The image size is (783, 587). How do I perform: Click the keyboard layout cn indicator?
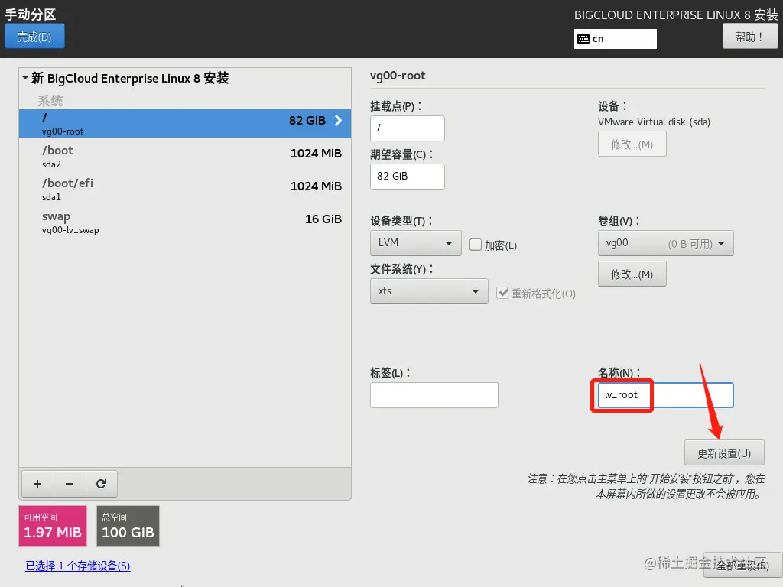pos(616,39)
